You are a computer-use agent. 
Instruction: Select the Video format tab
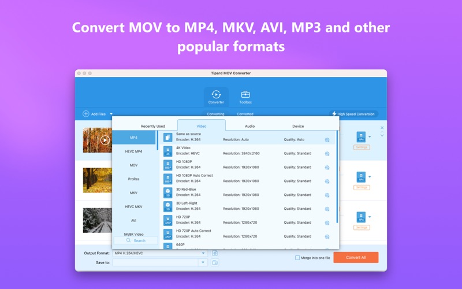click(201, 126)
